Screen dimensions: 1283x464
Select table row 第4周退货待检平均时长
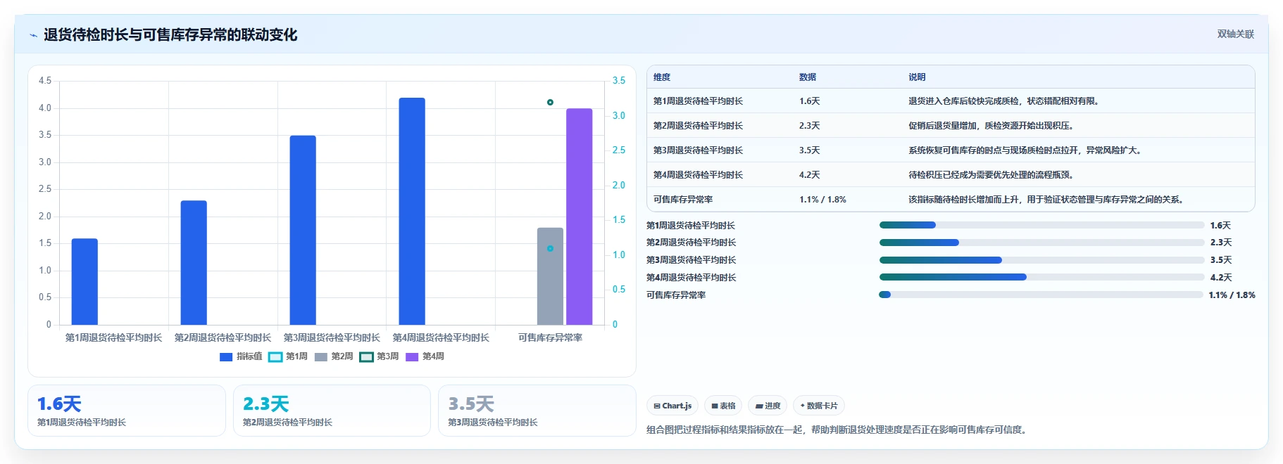pos(951,175)
